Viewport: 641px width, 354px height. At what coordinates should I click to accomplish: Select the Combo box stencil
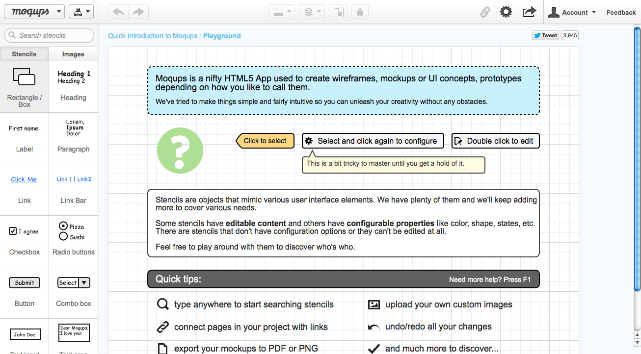point(74,293)
